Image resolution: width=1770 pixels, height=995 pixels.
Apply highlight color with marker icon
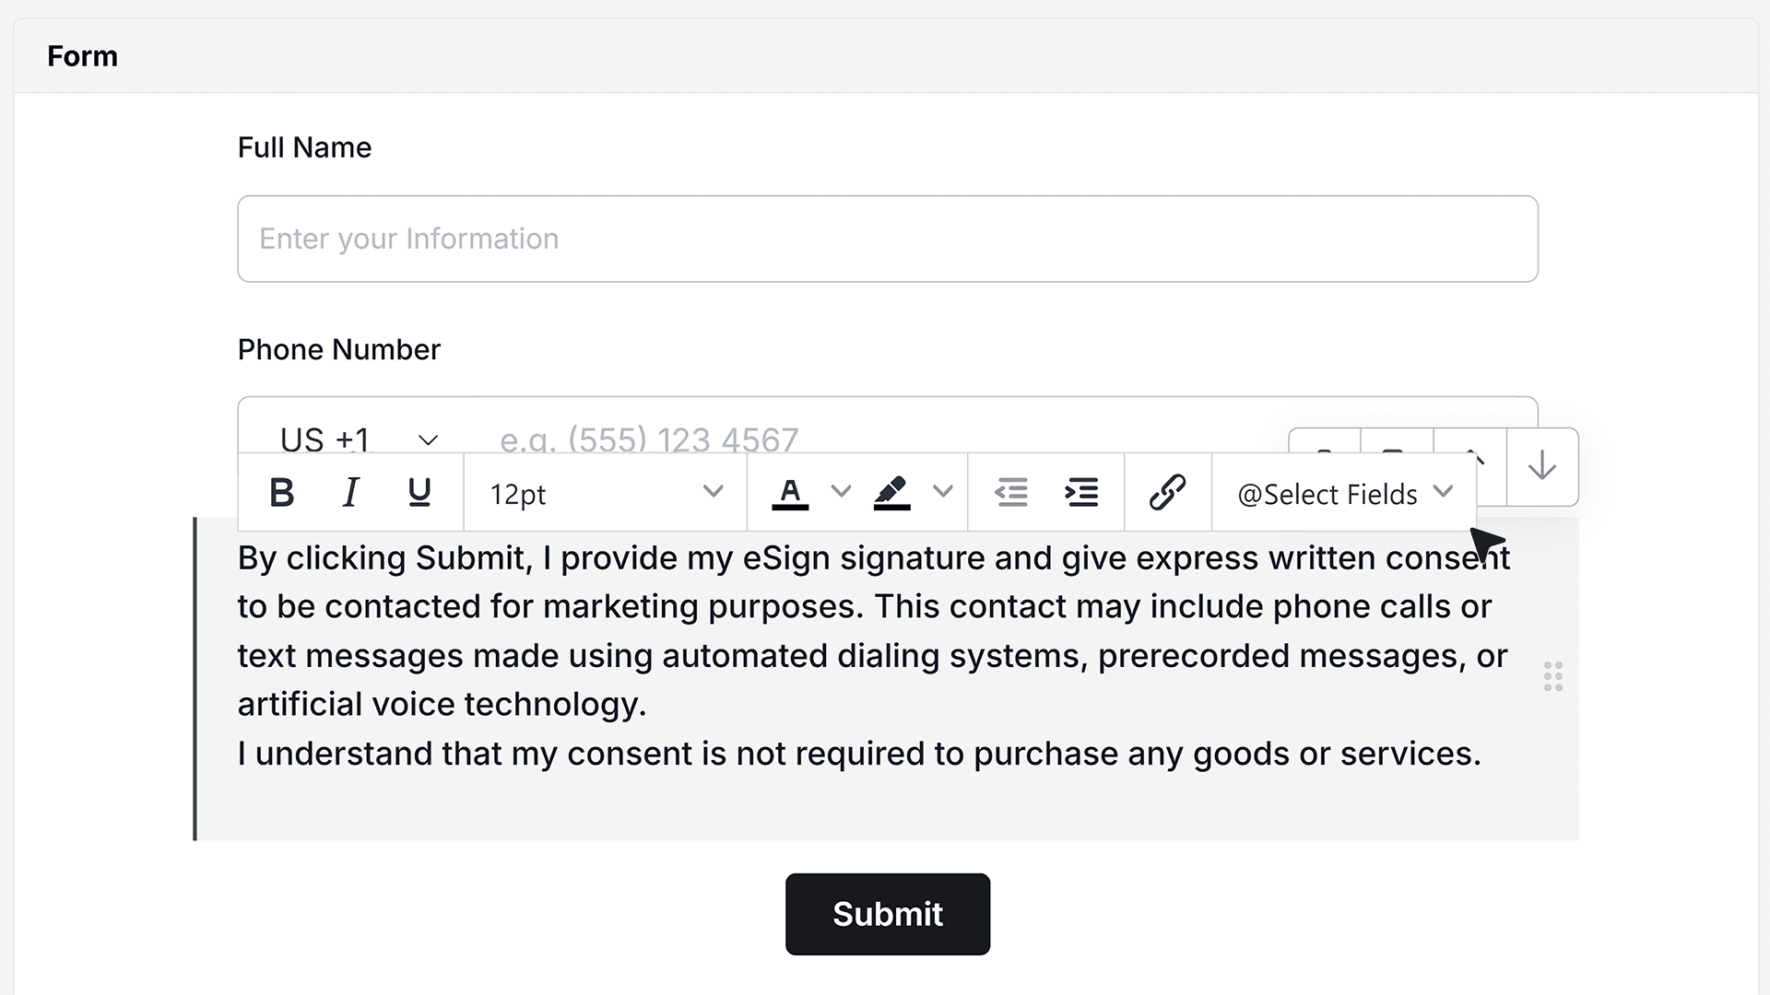891,493
